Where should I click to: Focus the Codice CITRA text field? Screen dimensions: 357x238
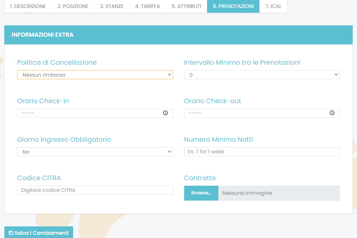point(95,190)
